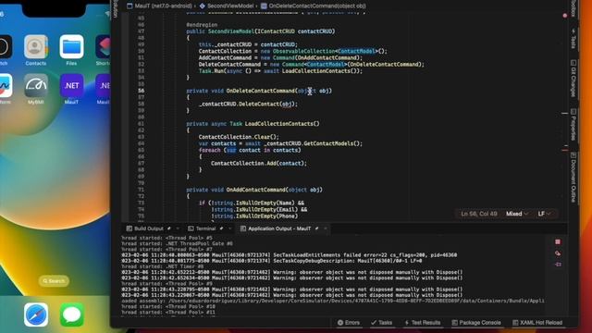Open the Tasks pad in bottom bar
The width and height of the screenshot is (592, 333).
[x=381, y=323]
